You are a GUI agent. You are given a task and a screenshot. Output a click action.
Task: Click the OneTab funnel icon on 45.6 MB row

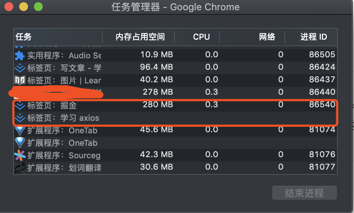pos(19,130)
